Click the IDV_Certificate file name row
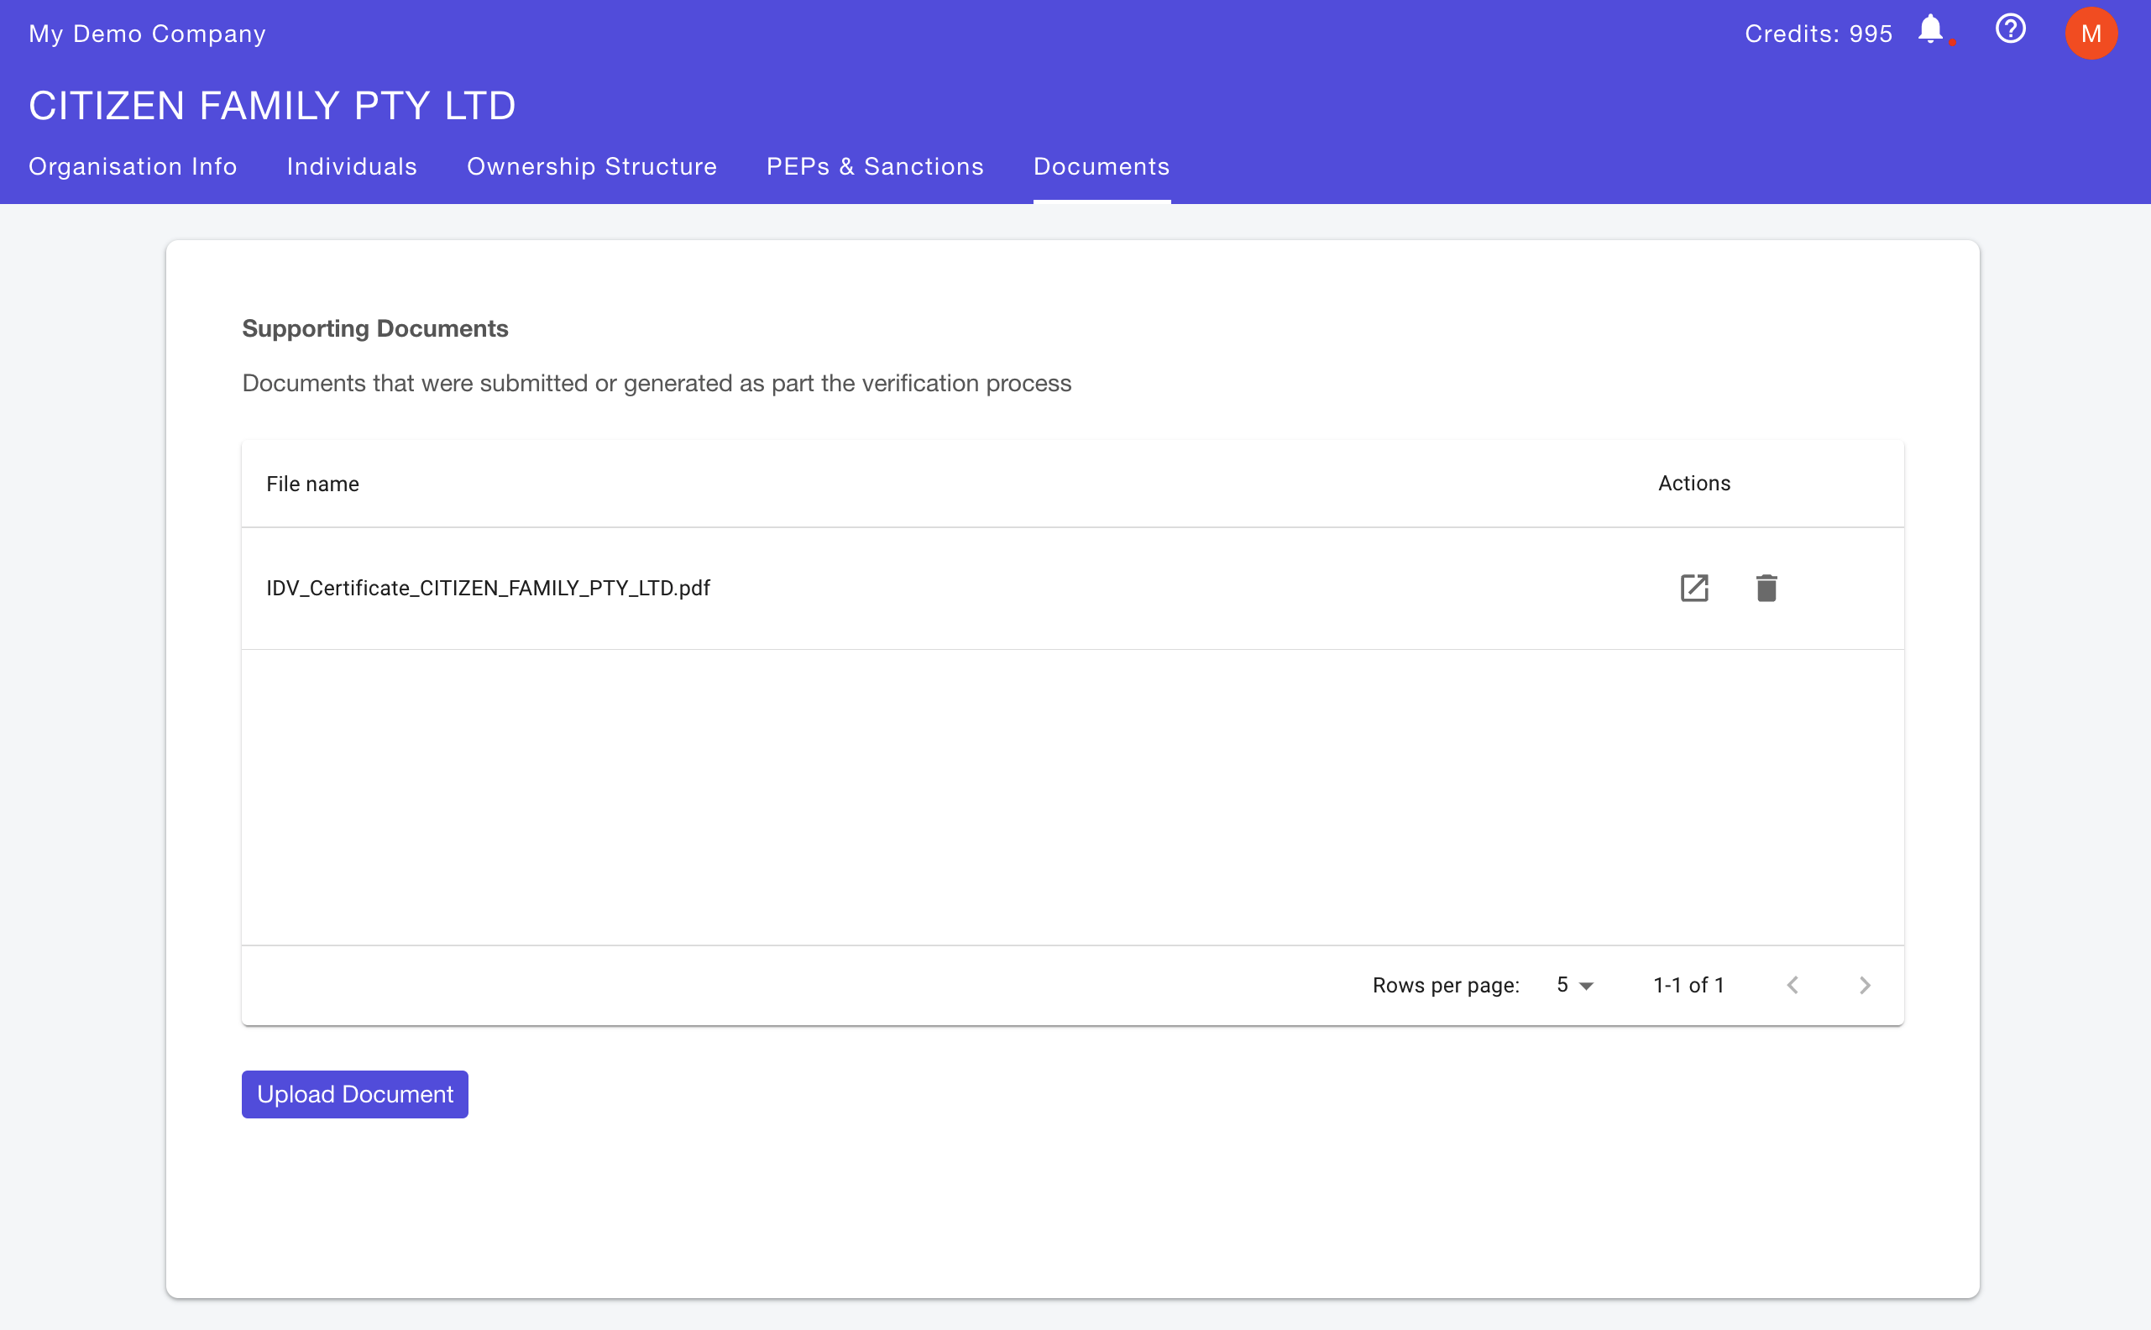Image resolution: width=2151 pixels, height=1330 pixels. (488, 588)
